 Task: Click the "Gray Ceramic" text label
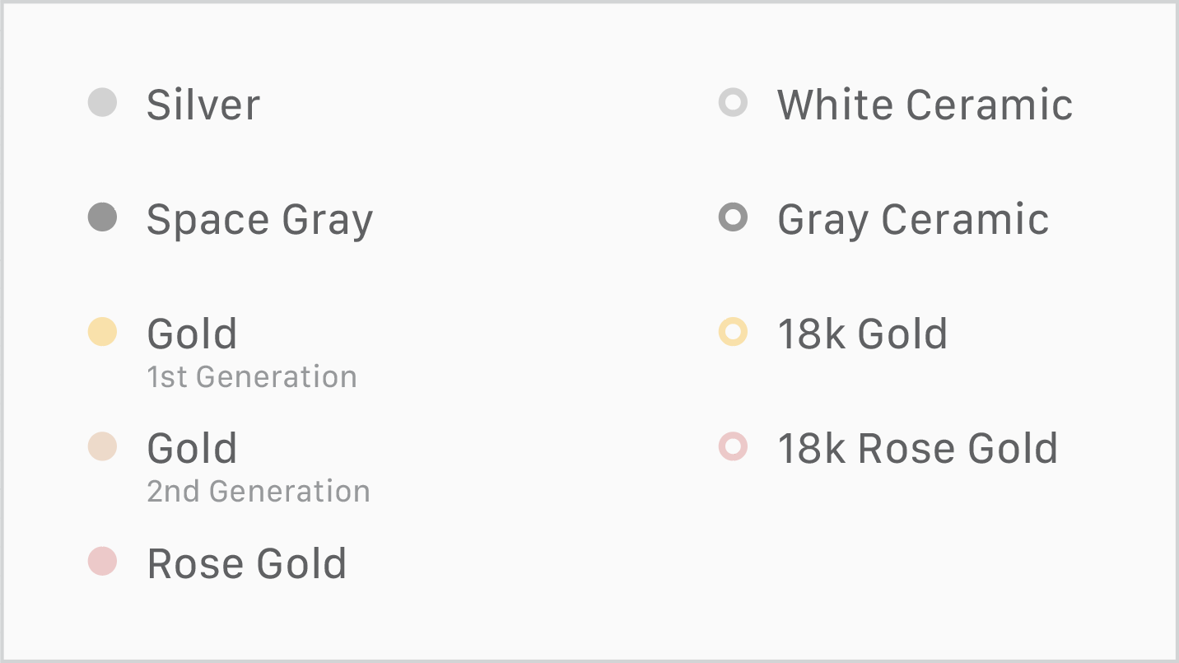[x=913, y=220]
